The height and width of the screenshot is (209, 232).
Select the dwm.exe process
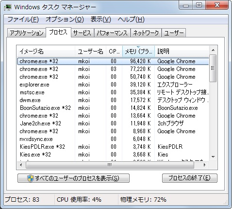[113, 100]
